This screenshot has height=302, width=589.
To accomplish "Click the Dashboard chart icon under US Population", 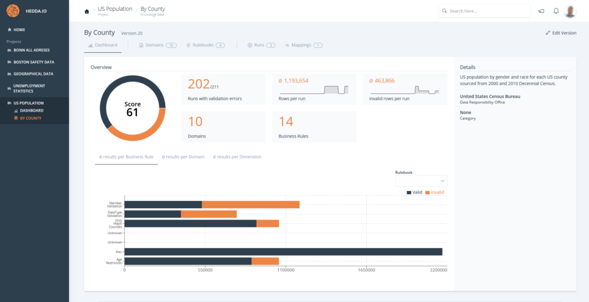I will click(x=16, y=110).
